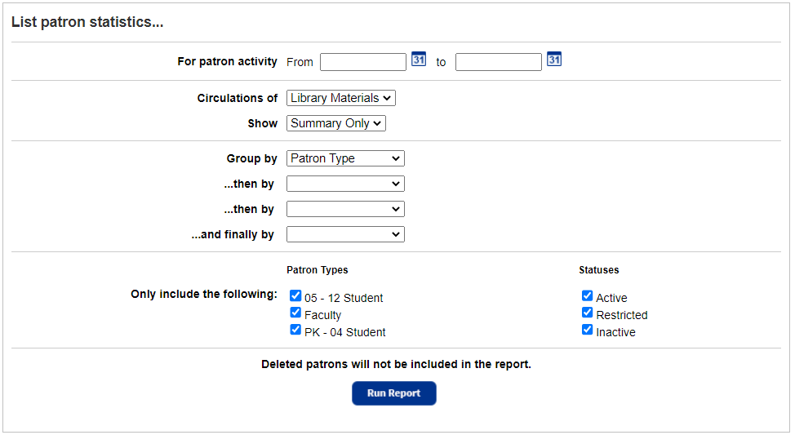Uncheck the Inactive status checkbox
This screenshot has width=795, height=435.
[587, 331]
